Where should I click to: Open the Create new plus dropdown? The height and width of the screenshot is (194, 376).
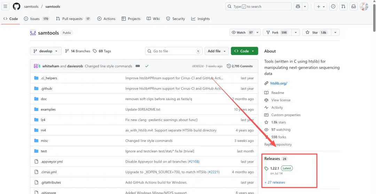tap(321, 7)
